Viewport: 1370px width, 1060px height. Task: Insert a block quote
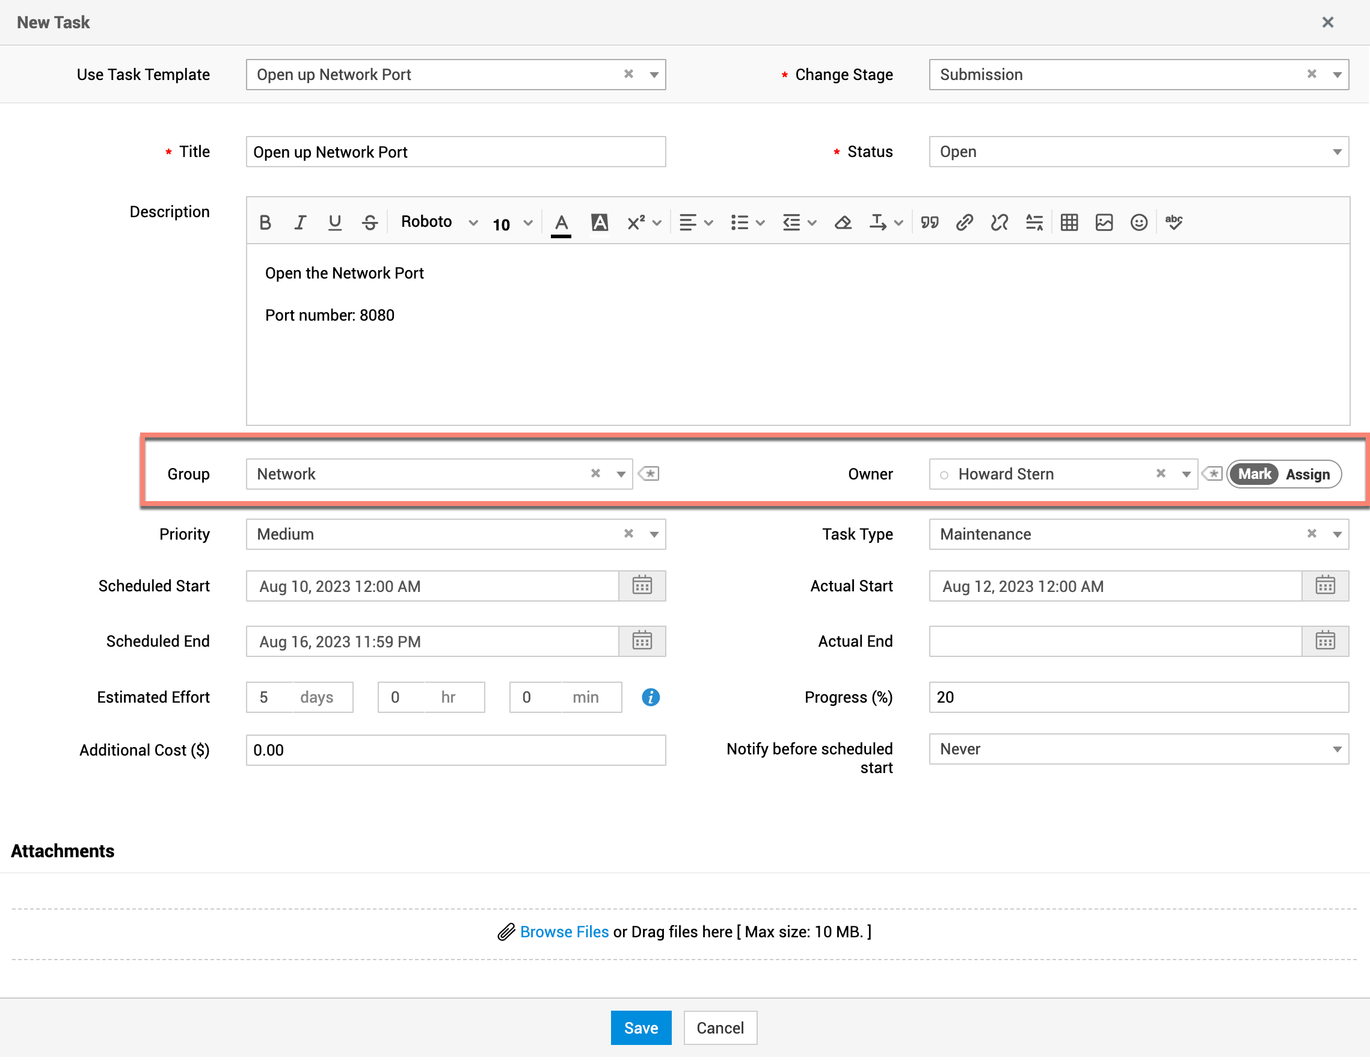[x=930, y=223]
